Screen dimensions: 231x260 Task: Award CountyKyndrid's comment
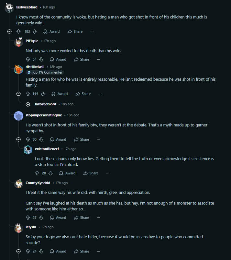[x=58, y=218]
